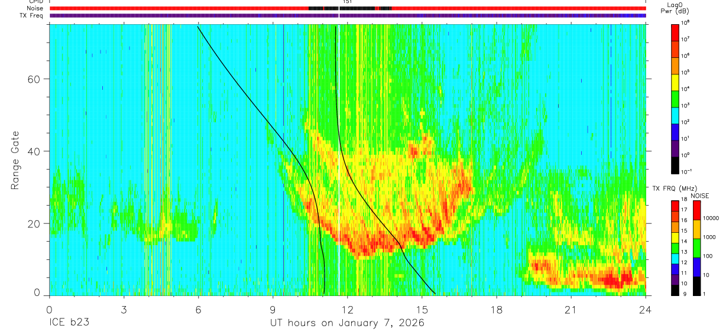Viewport: 726px width, 335px height.
Task: Click the x-axis tick label '18'
Action: coord(497,310)
